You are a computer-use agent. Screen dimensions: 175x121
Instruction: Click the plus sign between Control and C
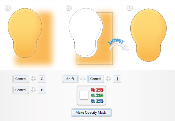[x=33, y=79]
